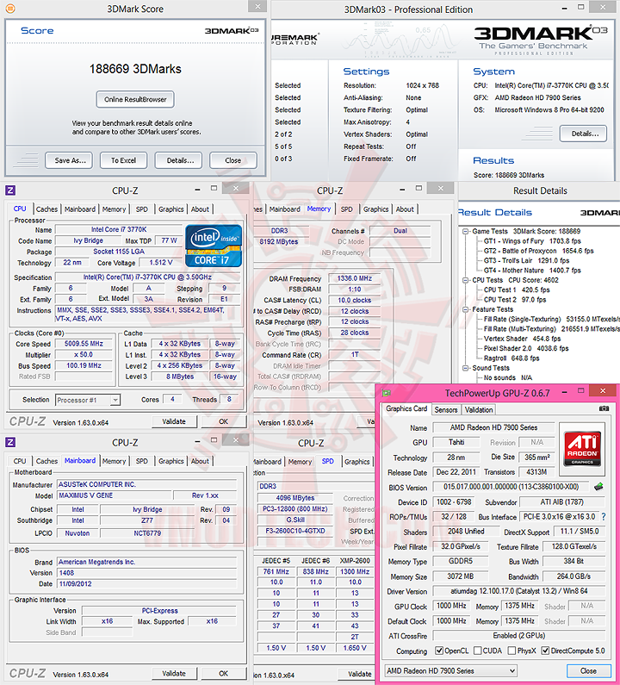Collapse the Sound Tests tree node
Image resolution: width=620 pixels, height=685 pixels.
coord(466,368)
